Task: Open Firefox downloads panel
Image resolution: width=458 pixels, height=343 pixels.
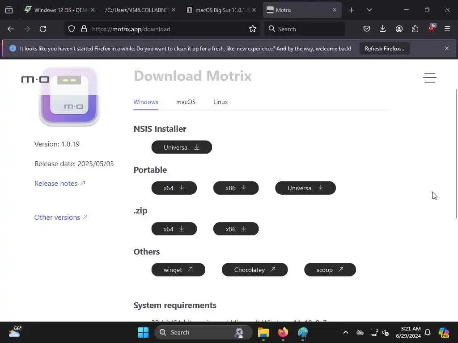Action: tap(383, 29)
